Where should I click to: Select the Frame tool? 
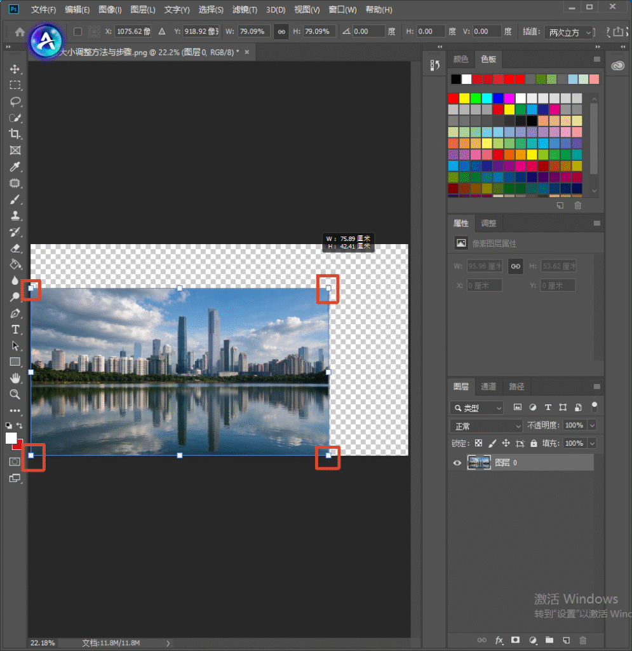pyautogui.click(x=15, y=150)
